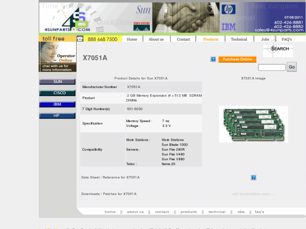Click the Sun Fire V880 entry
306x229 pixels.
coord(173,159)
